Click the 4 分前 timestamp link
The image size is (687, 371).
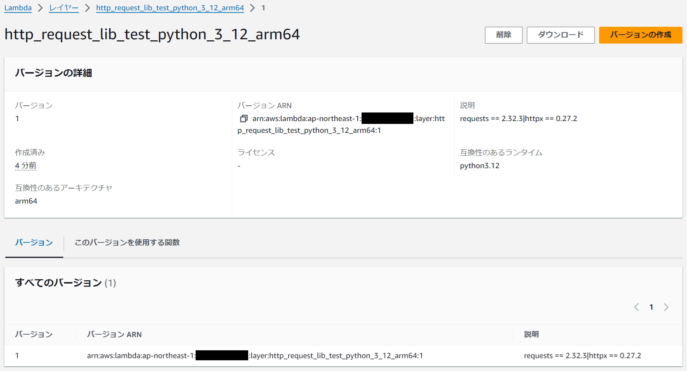25,165
